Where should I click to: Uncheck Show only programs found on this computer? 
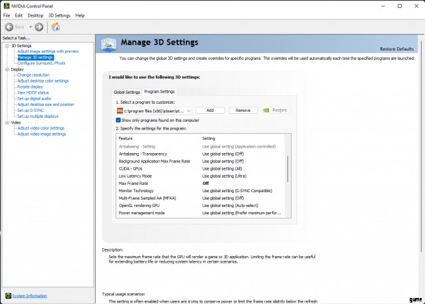(x=119, y=120)
